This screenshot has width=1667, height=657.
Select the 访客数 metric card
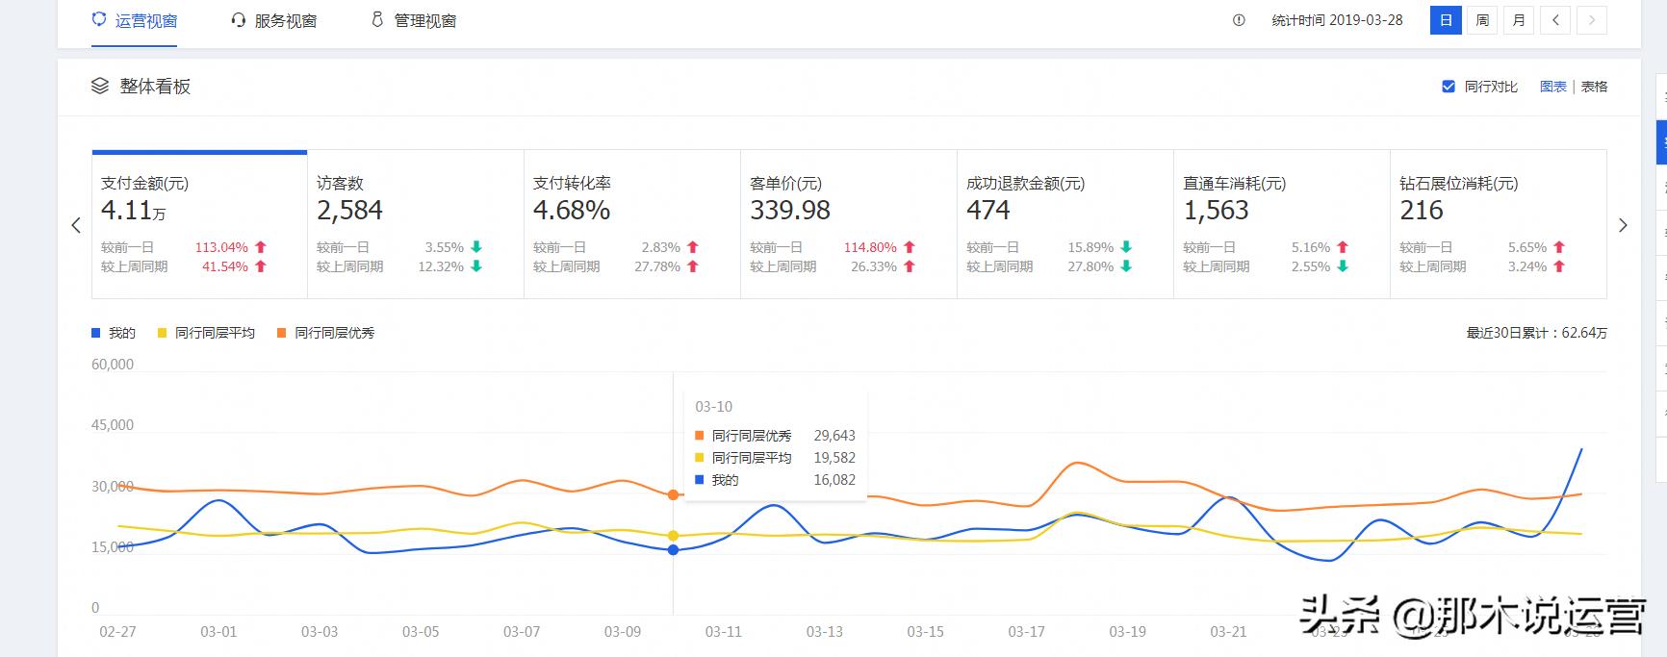[415, 223]
